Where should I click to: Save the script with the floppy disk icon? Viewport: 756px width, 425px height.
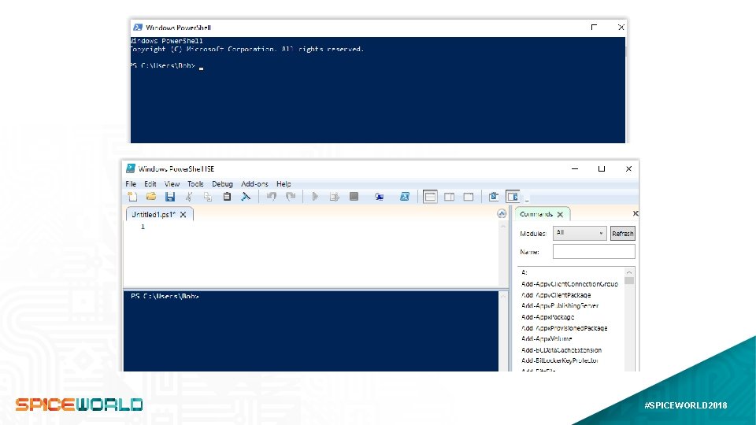170,197
